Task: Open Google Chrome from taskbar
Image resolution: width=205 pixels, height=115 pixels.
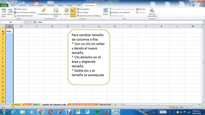Action: [x=41, y=112]
